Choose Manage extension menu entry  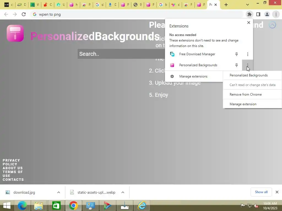252,104
